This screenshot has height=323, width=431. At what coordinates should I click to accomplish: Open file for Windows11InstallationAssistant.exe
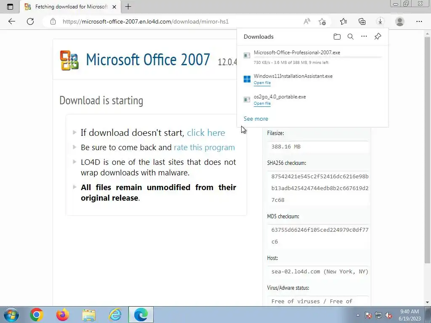pyautogui.click(x=262, y=83)
